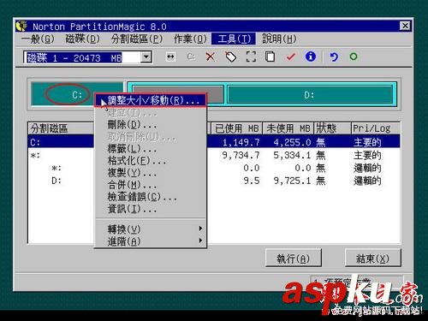Image resolution: width=428 pixels, height=321 pixels.
Task: Select the gray unallocated block in disk map
Action: click(178, 94)
